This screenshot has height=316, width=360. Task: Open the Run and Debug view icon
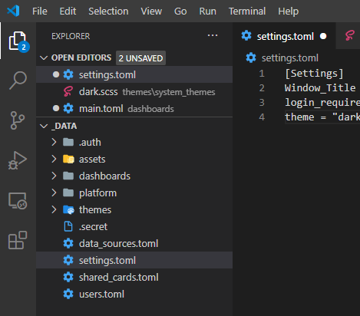[x=18, y=160]
